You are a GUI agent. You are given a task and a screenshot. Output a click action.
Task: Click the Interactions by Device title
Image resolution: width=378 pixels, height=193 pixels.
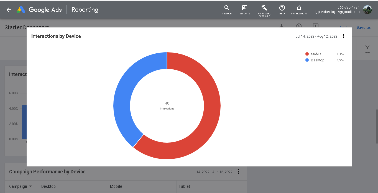coord(56,36)
